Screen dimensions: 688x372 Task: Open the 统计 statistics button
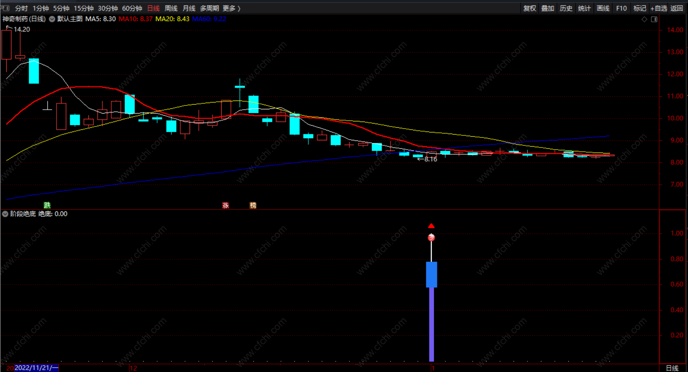point(584,8)
